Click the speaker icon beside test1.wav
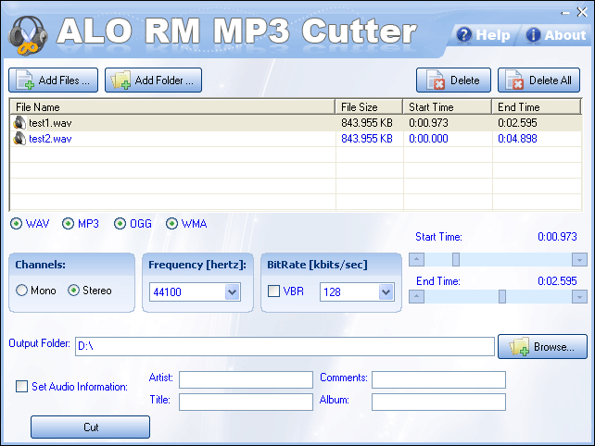 [19, 123]
